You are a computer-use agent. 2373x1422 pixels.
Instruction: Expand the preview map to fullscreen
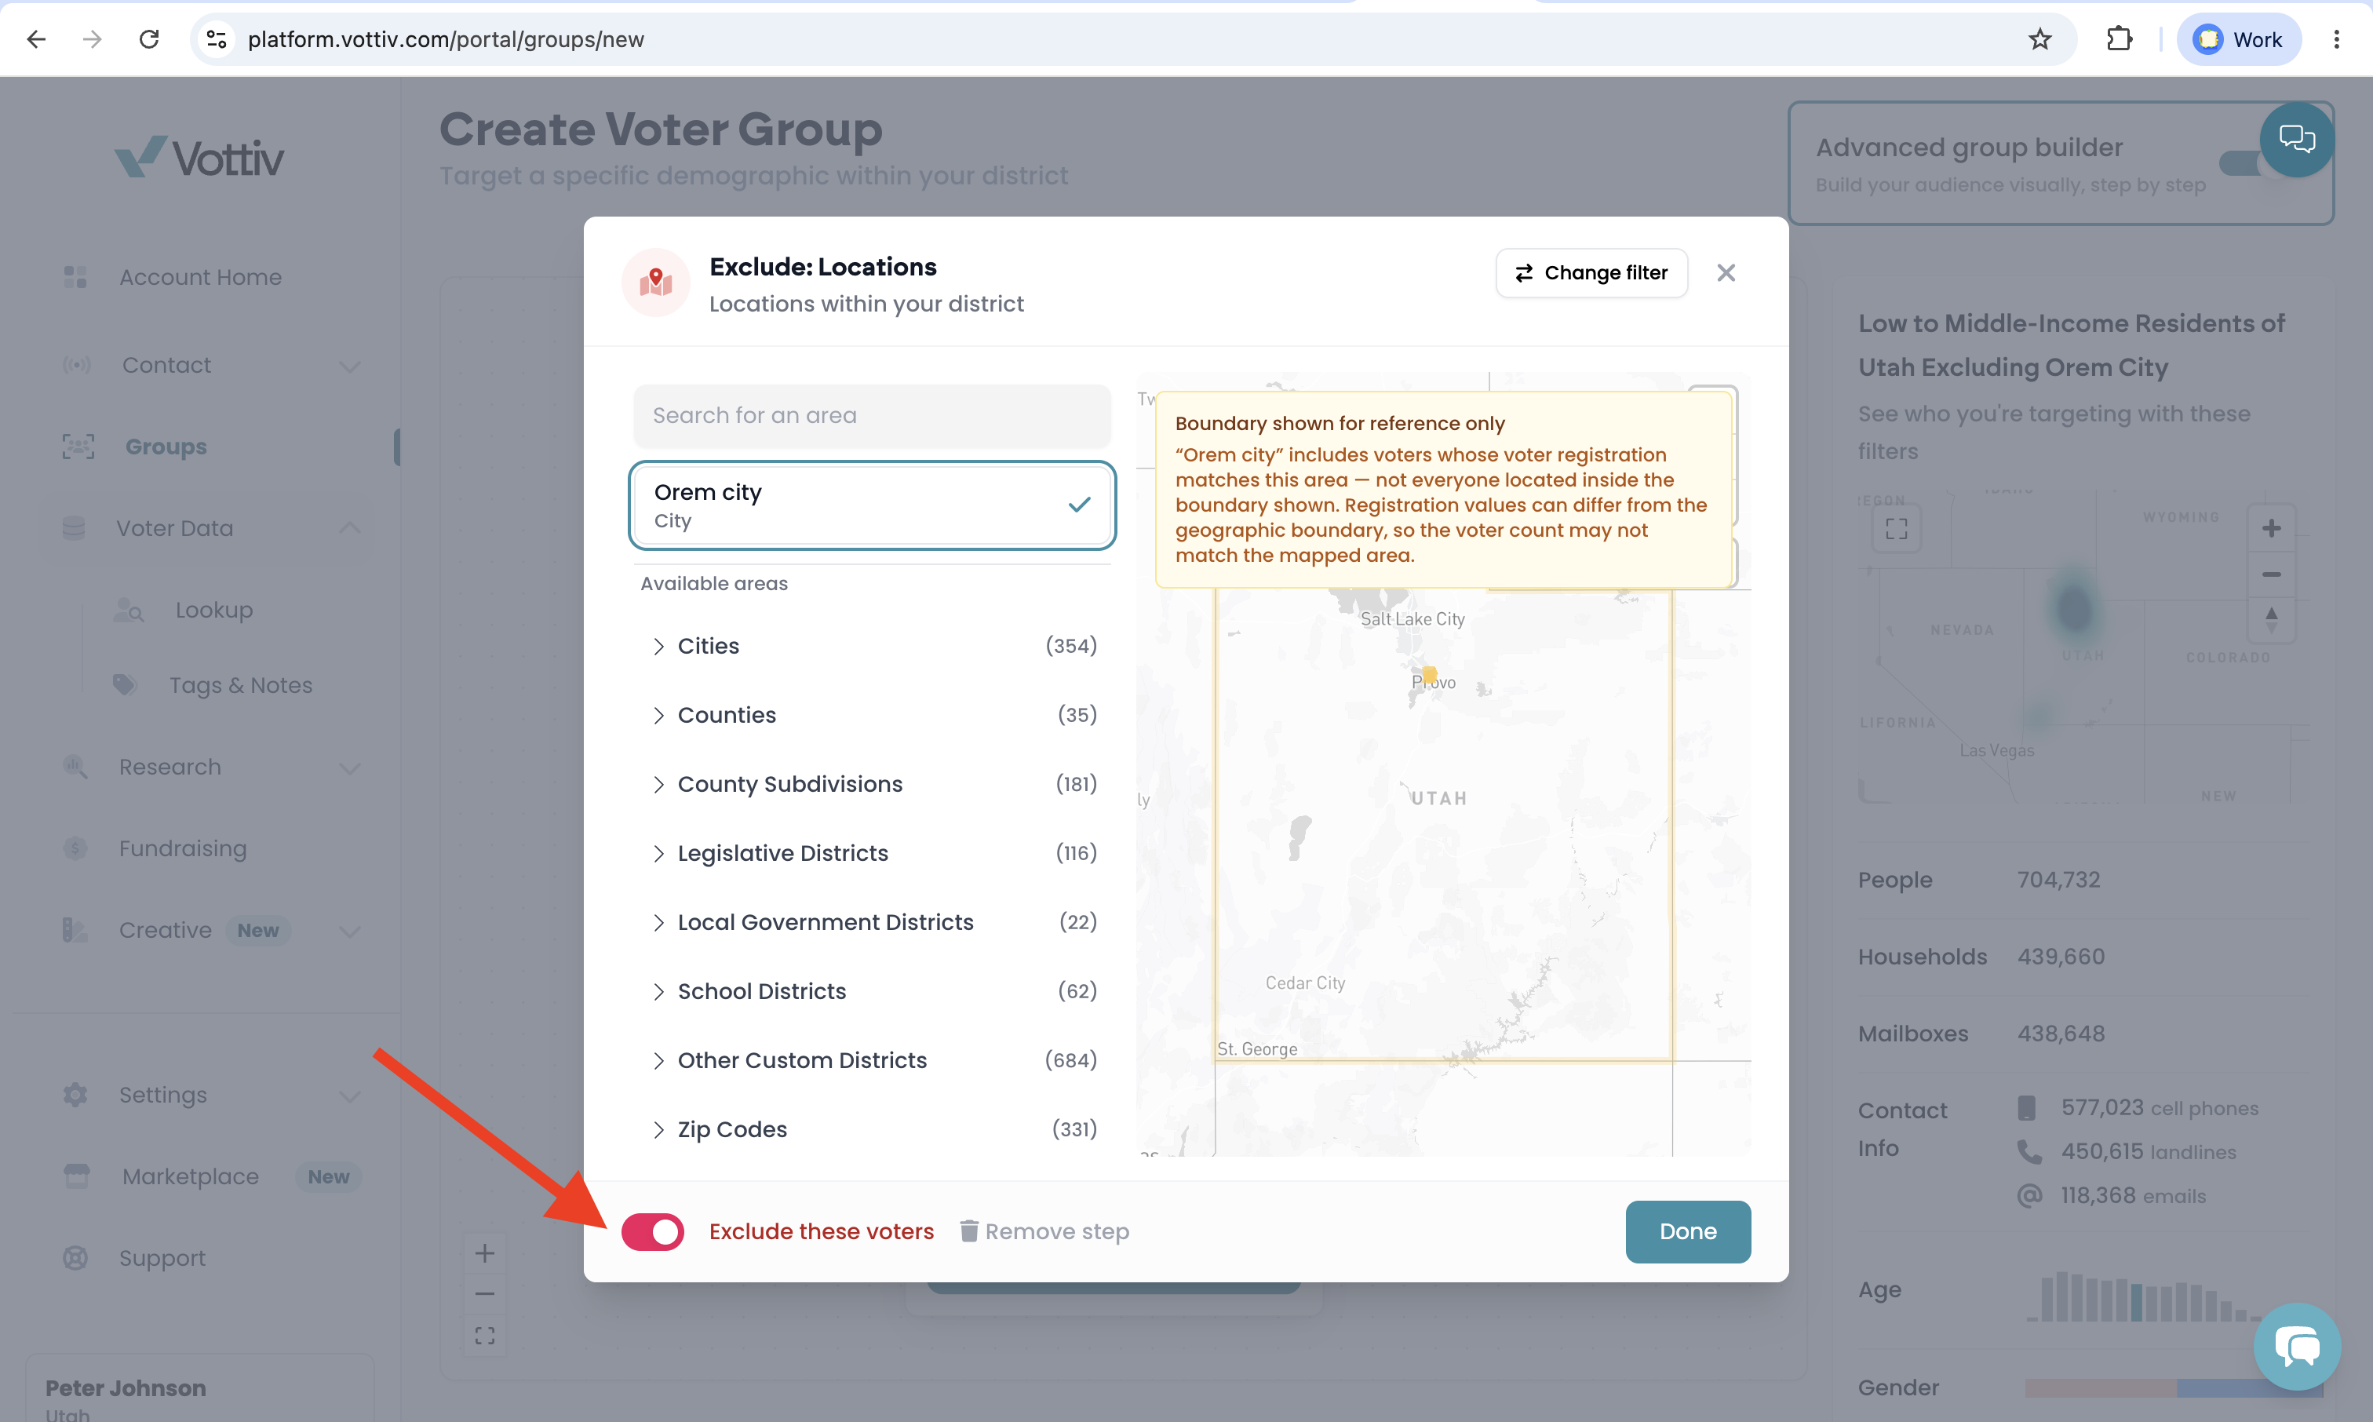pyautogui.click(x=1896, y=528)
